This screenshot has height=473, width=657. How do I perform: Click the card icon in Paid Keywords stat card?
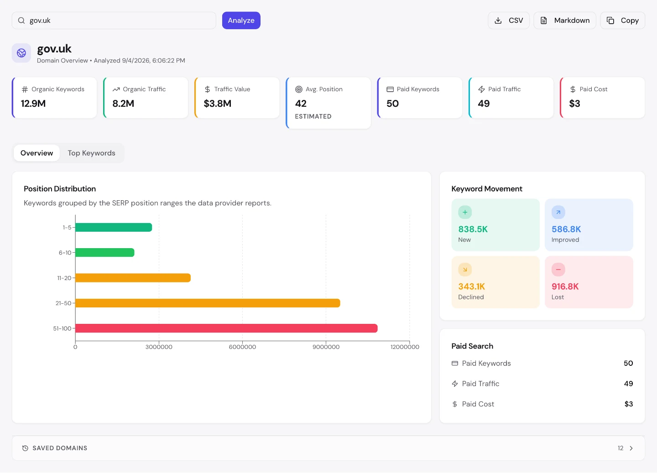[390, 89]
